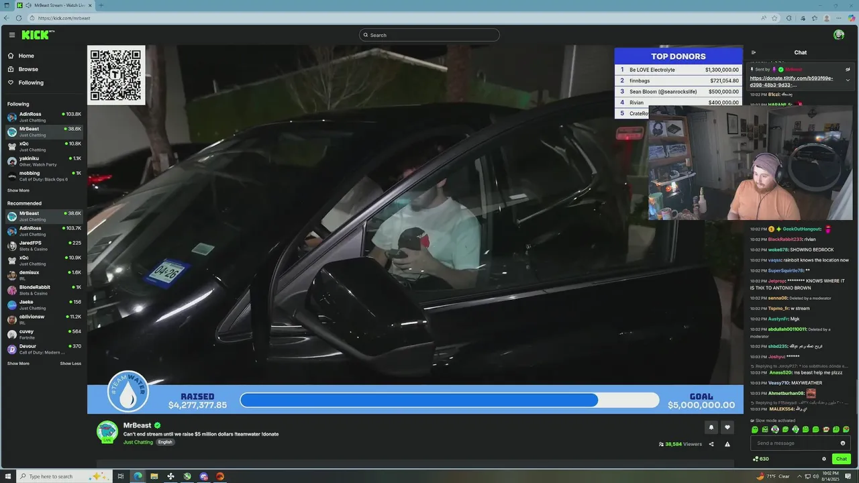
Task: Open a new browser tab
Action: pos(101,5)
